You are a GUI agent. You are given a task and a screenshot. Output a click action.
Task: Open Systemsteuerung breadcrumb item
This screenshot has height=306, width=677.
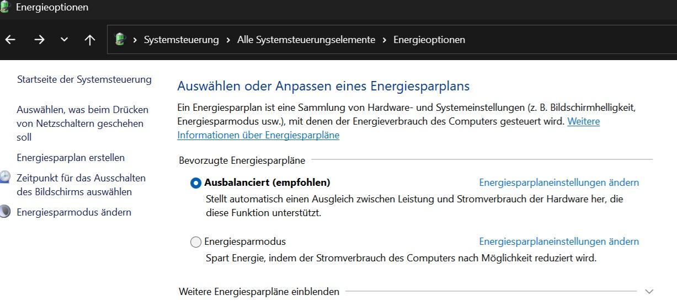point(181,40)
